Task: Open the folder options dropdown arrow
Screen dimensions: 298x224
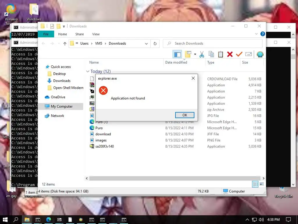Action: coord(195,54)
